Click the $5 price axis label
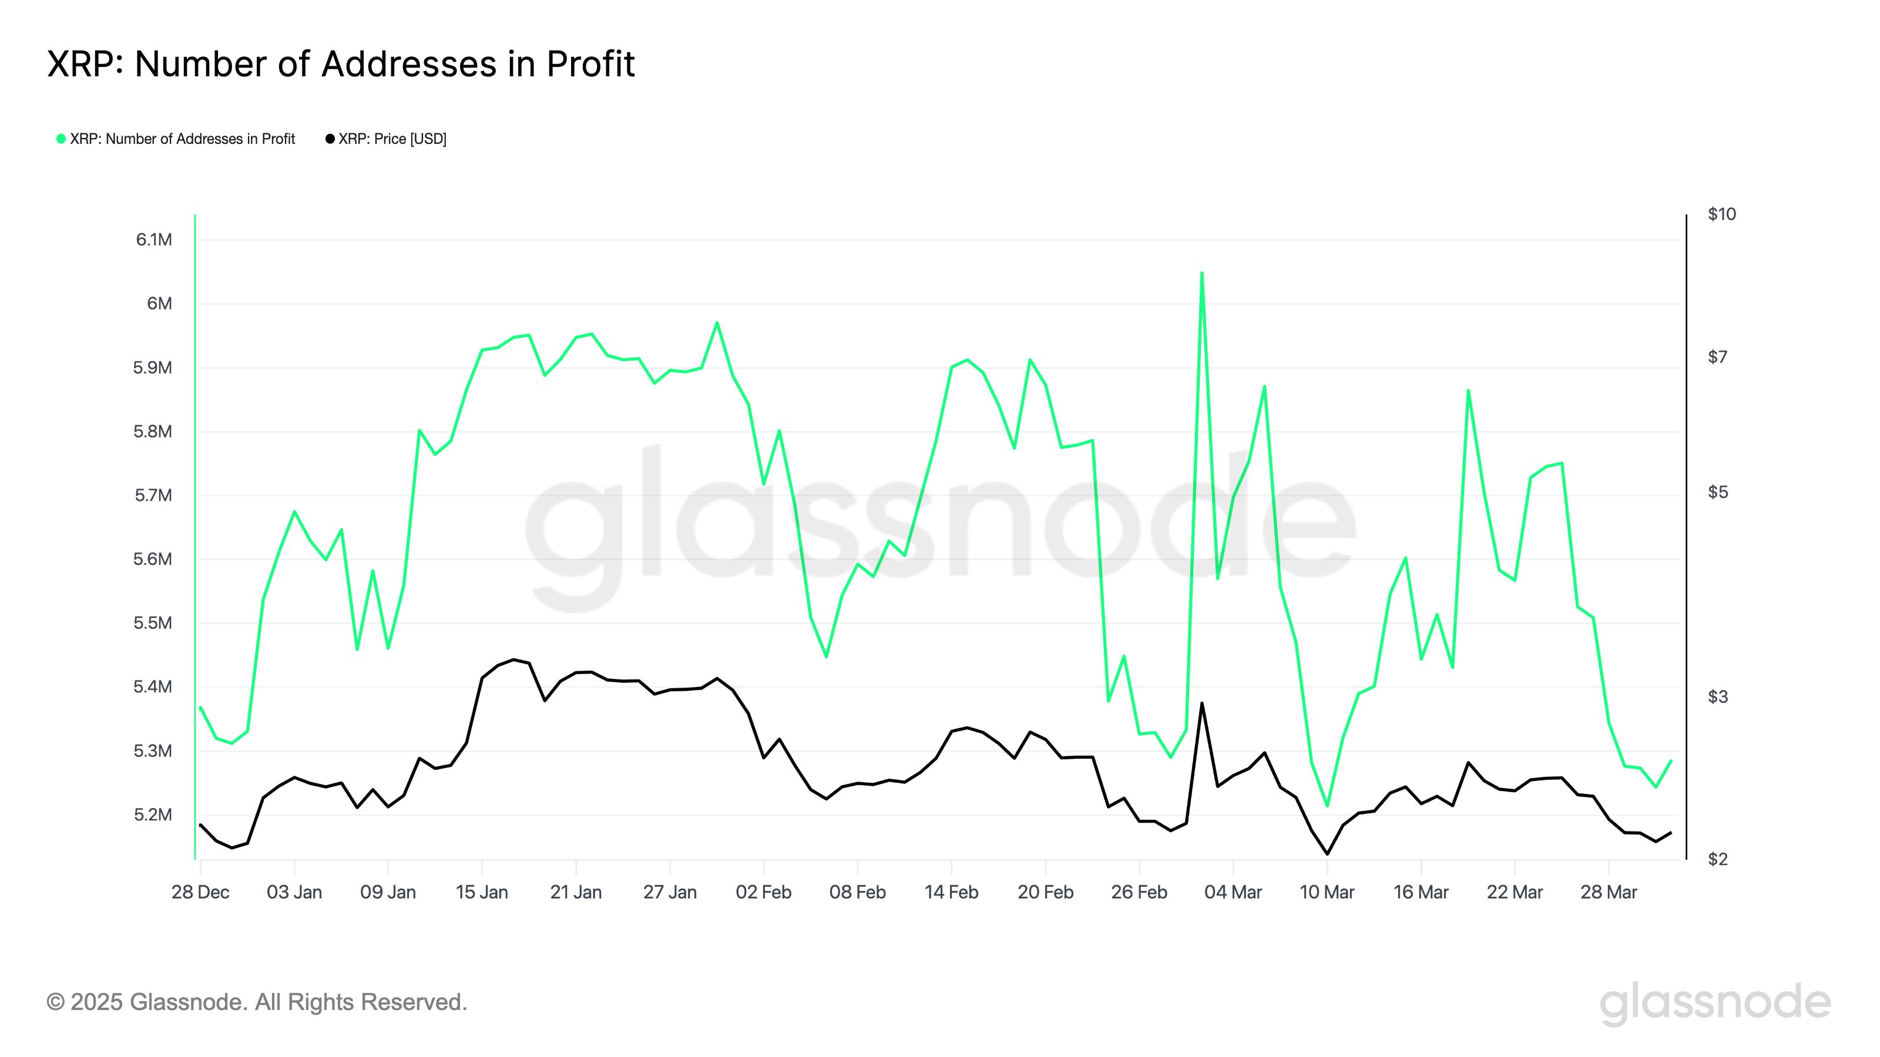The image size is (1880, 1057). point(1718,493)
